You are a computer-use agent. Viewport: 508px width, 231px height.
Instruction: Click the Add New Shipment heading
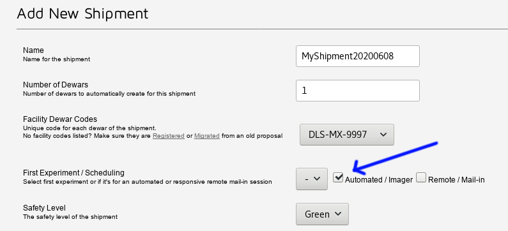click(82, 14)
